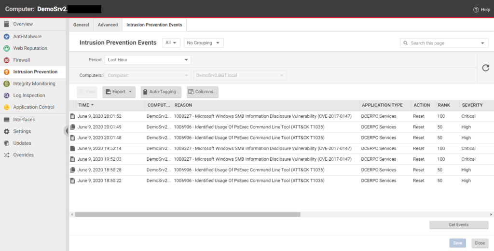Screen dimensions: 494x251
Task: Collapse the left sidebar panel handle
Action: 67,131
